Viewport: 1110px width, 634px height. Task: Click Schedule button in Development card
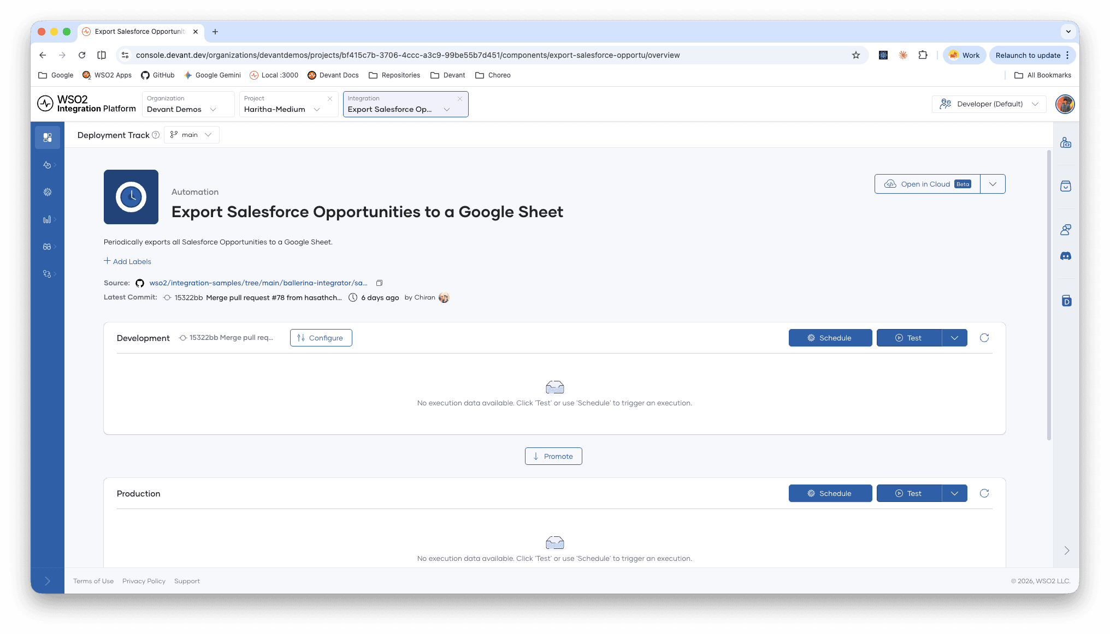pyautogui.click(x=830, y=338)
